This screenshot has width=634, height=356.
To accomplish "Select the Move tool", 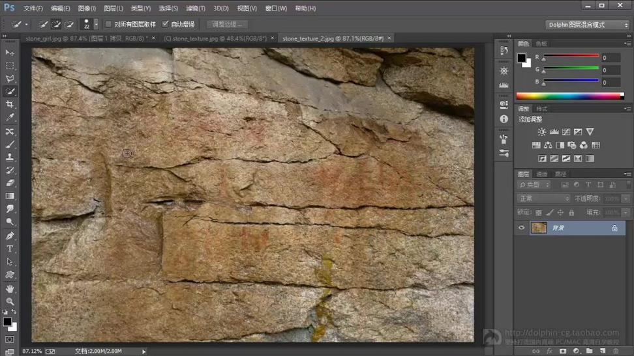I will click(10, 53).
